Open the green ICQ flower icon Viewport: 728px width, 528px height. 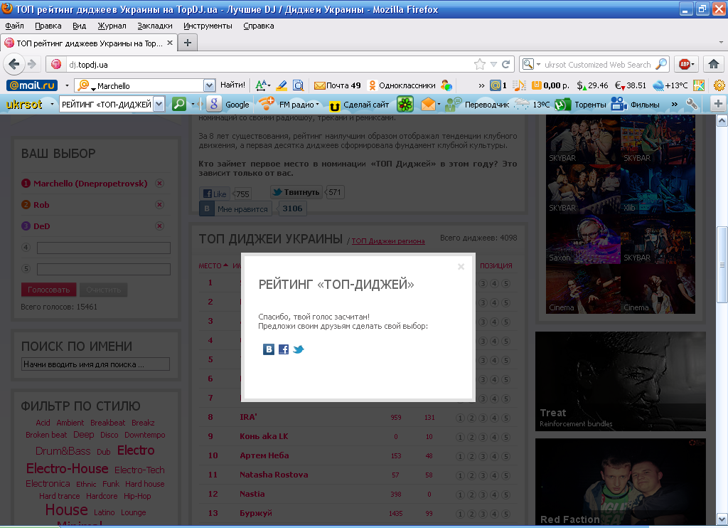tap(405, 104)
